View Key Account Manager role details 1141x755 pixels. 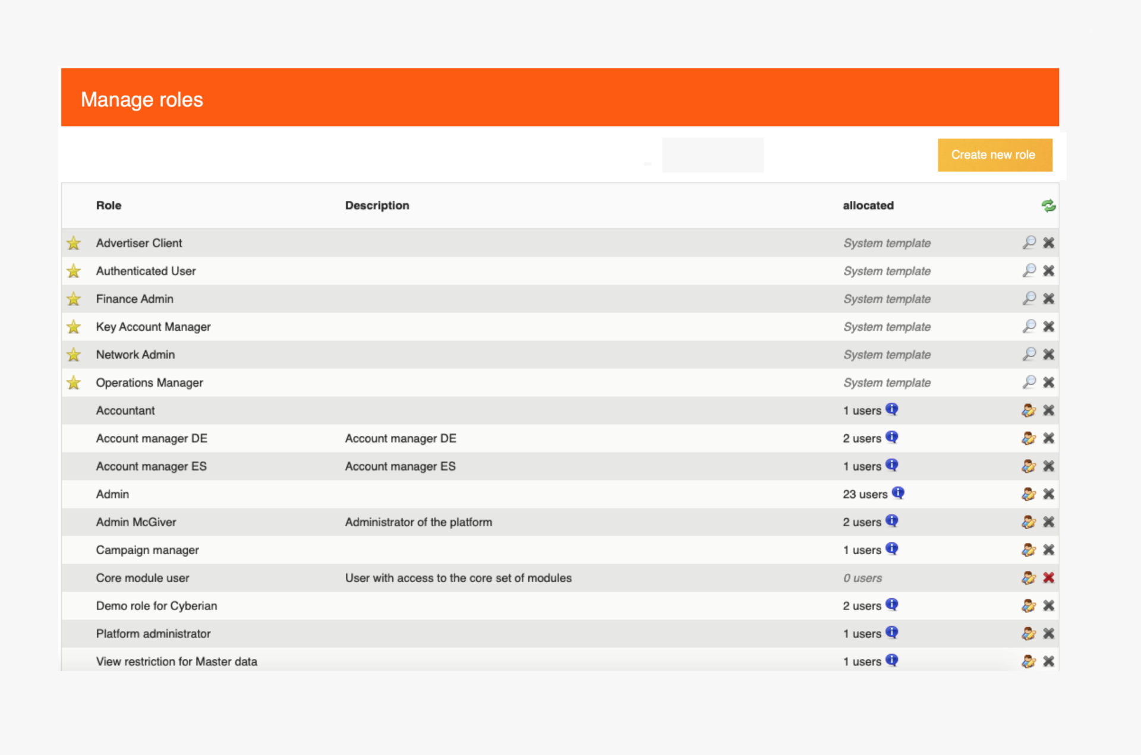point(1029,326)
